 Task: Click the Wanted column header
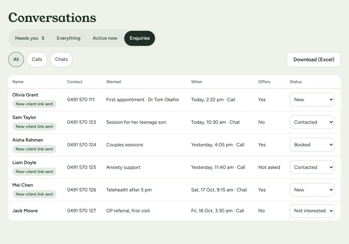[113, 82]
